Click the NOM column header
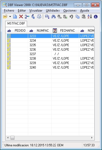 tap(86, 31)
